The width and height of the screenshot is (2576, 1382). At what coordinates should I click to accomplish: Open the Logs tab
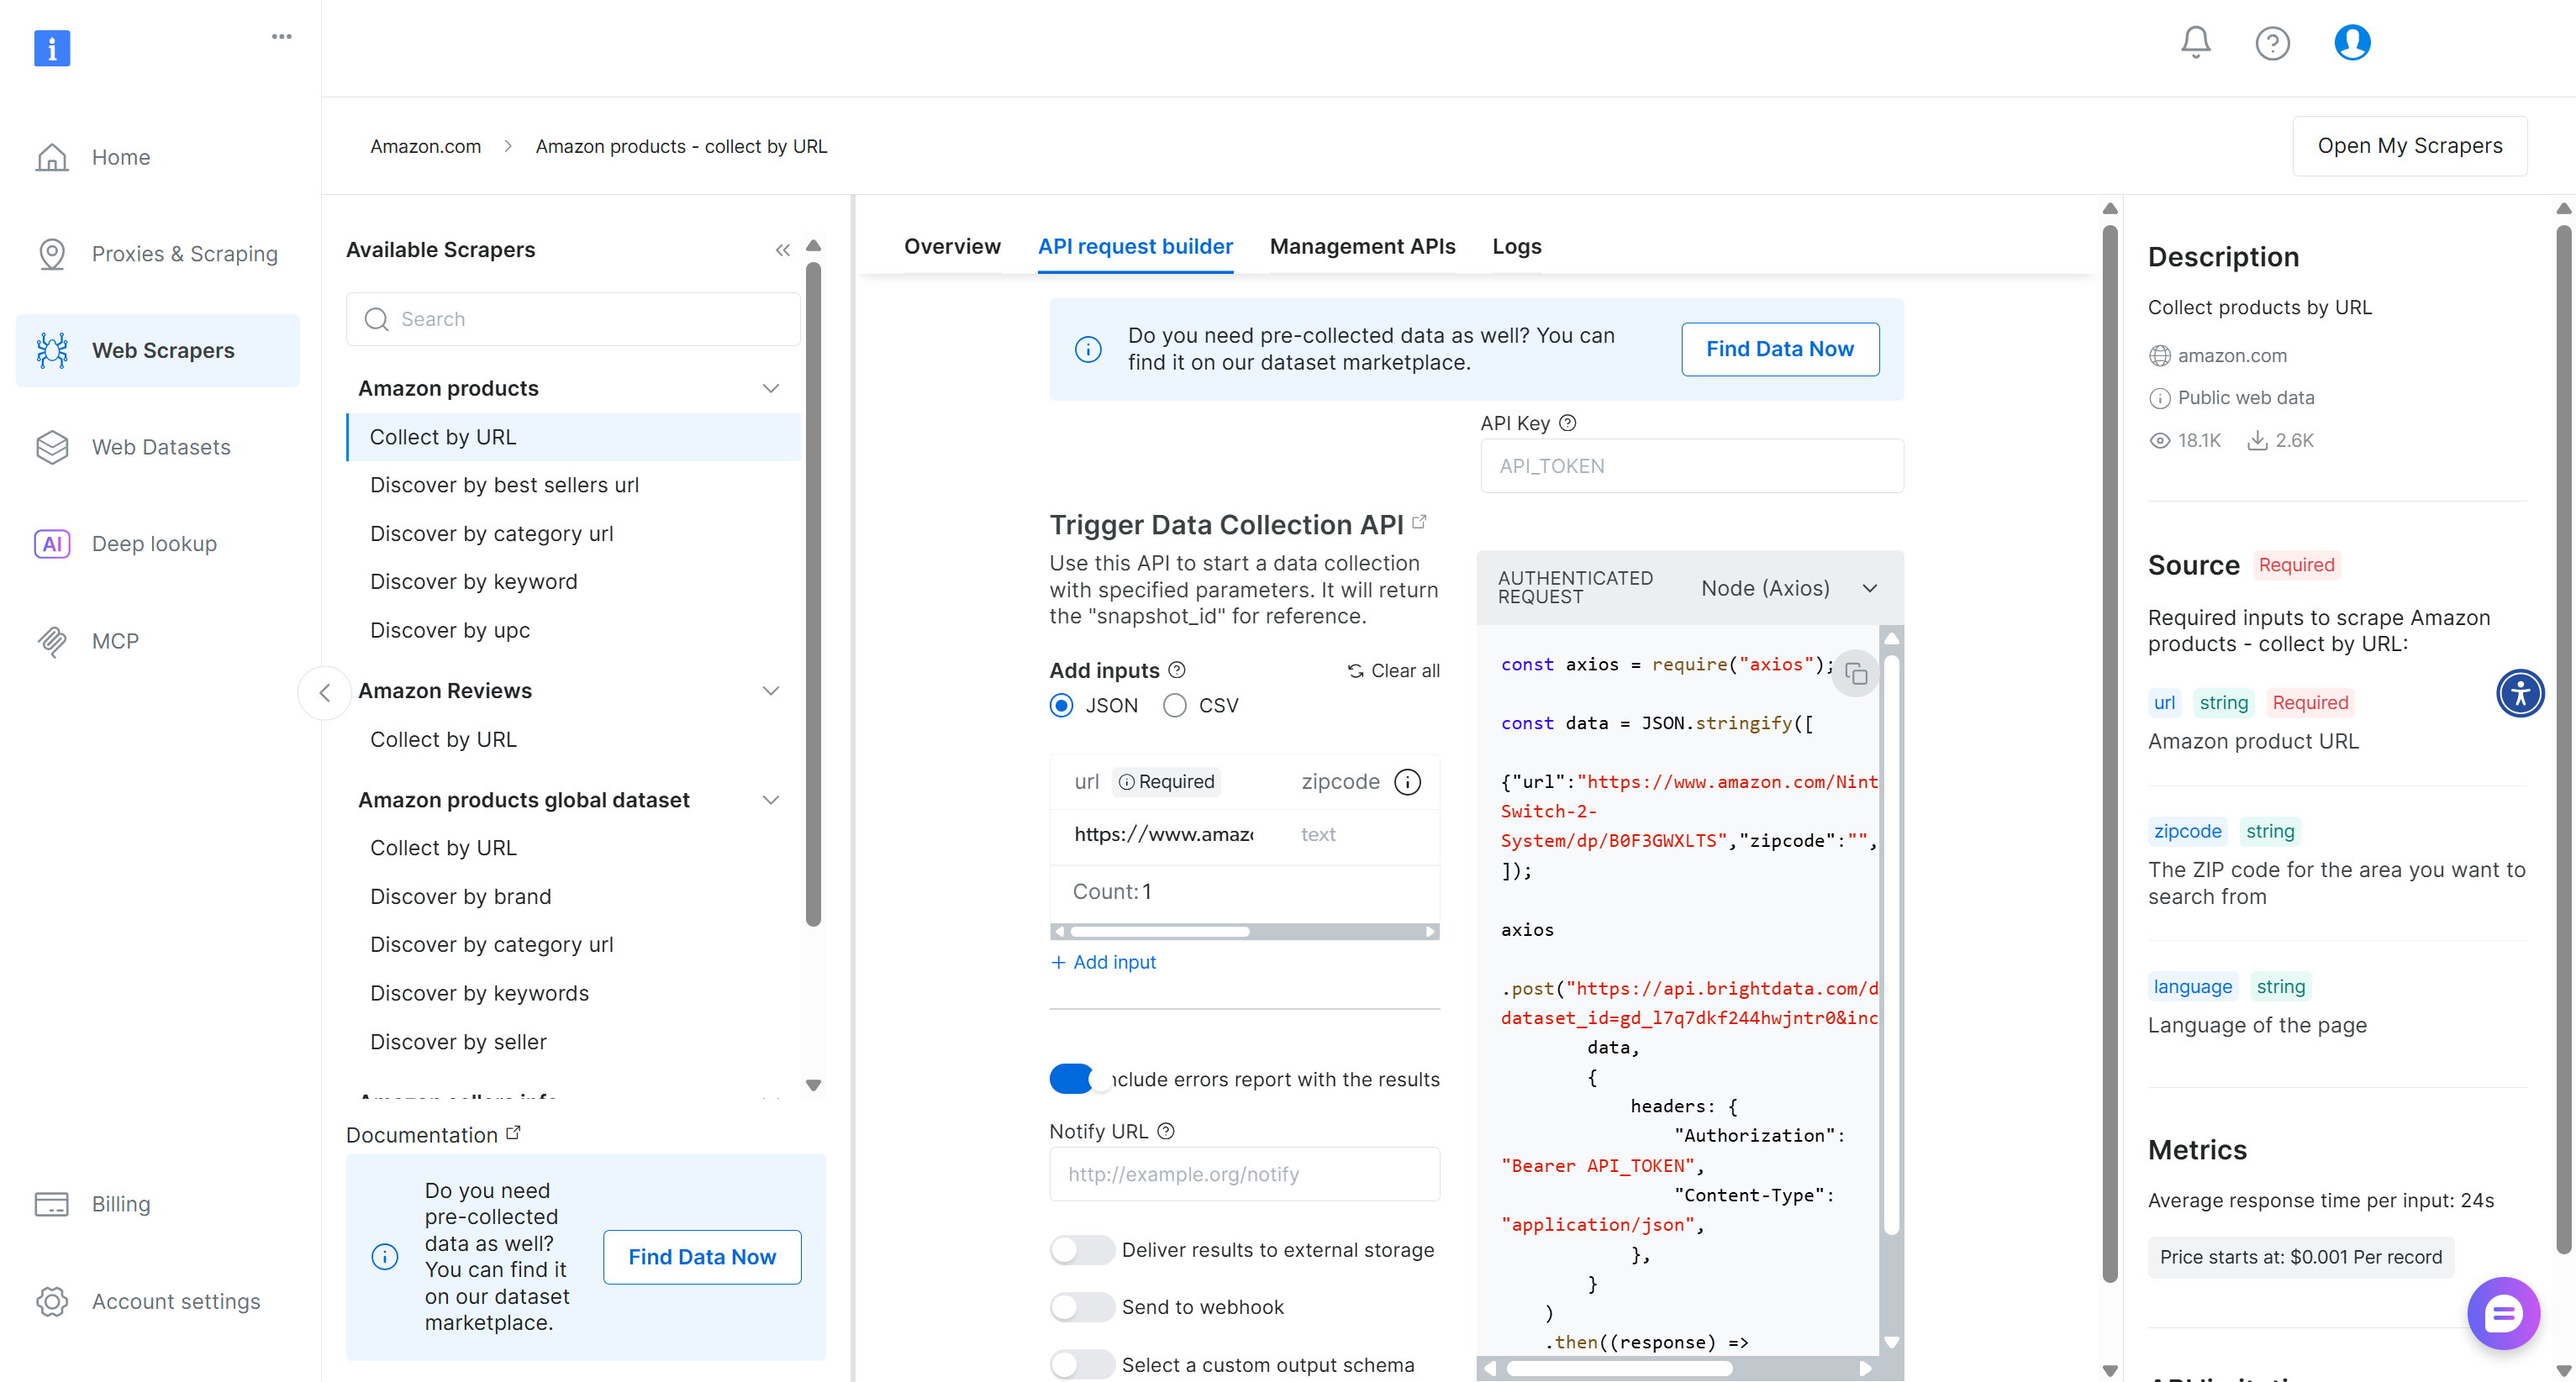tap(1516, 246)
